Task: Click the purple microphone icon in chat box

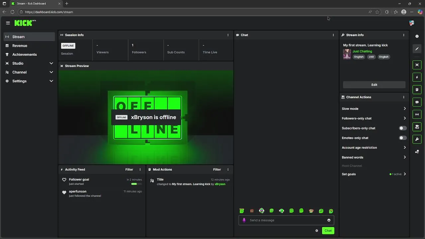Action: click(x=244, y=220)
